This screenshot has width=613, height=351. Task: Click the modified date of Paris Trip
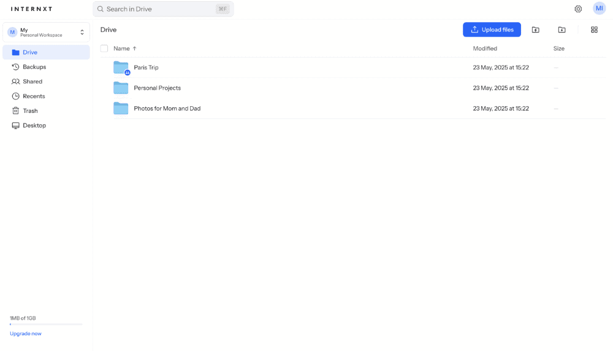501,67
